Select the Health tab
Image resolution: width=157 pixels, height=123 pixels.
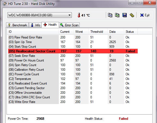pos(50,25)
